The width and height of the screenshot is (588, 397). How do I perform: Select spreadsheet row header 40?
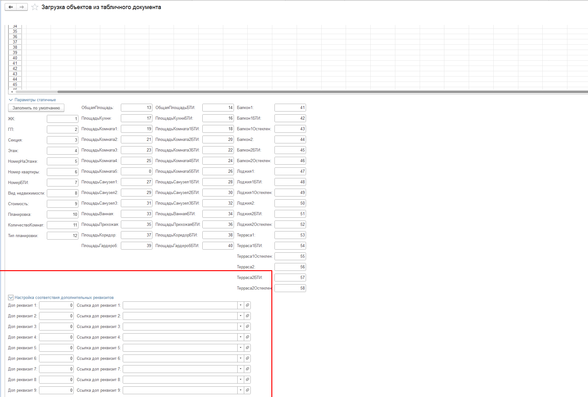point(15,58)
